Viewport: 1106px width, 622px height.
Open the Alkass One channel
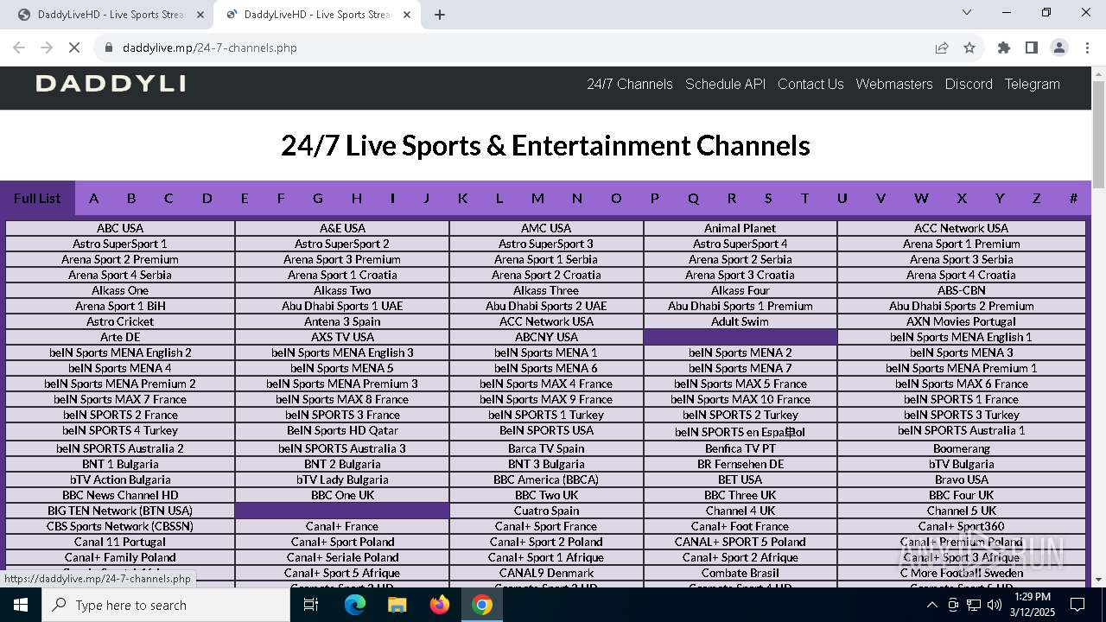tap(120, 290)
